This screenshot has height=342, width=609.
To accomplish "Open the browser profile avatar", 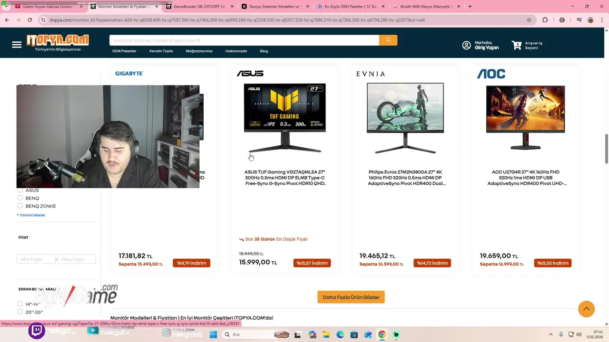I will [x=590, y=20].
